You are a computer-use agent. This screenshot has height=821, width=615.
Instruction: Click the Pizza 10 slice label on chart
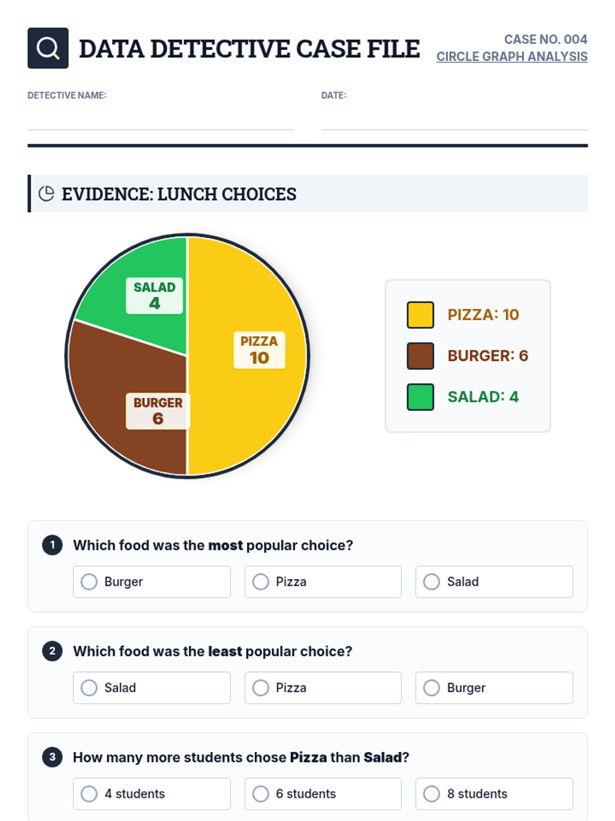259,350
